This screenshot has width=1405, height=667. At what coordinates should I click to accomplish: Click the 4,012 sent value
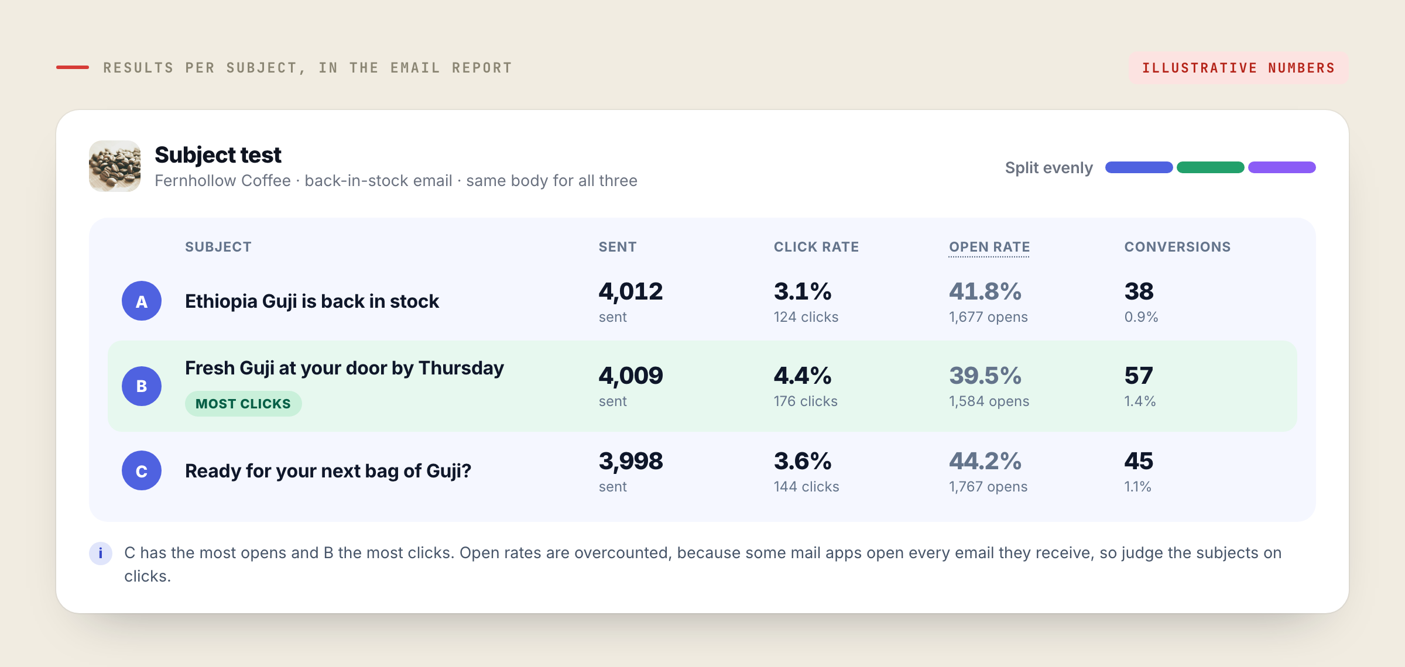[x=630, y=291]
